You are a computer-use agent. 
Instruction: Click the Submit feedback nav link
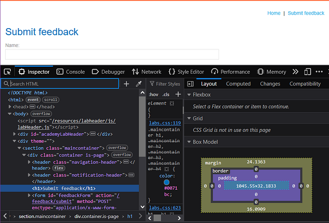[x=306, y=13]
